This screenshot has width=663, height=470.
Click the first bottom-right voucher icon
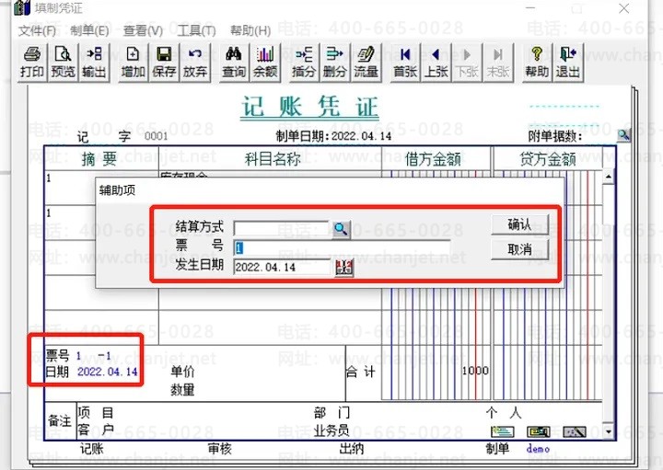[x=503, y=431]
